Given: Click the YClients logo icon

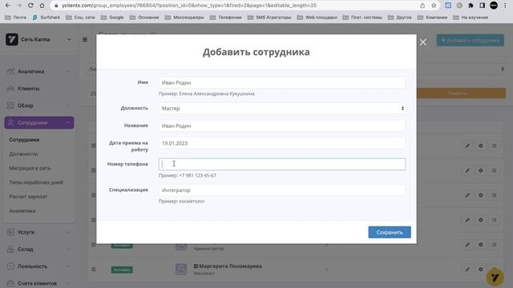Looking at the screenshot, I should coord(12,39).
